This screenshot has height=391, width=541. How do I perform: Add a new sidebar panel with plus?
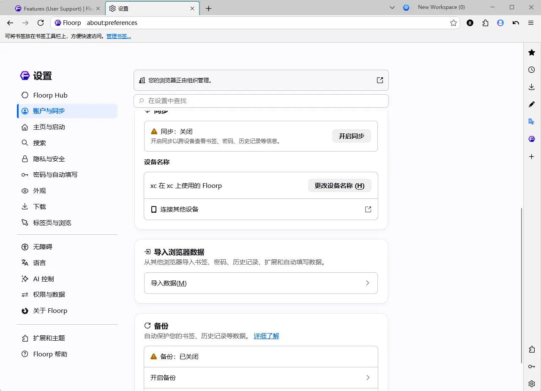click(x=532, y=156)
